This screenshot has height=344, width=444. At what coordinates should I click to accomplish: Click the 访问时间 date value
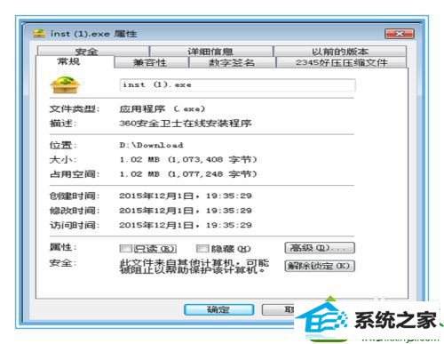point(186,225)
